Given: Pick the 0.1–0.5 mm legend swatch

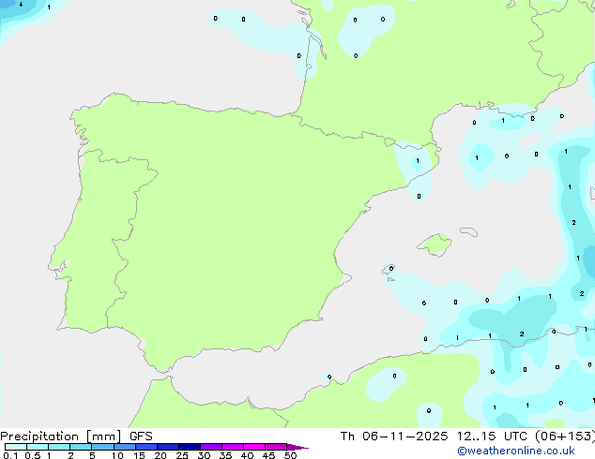Looking at the screenshot, I should click(x=16, y=447).
